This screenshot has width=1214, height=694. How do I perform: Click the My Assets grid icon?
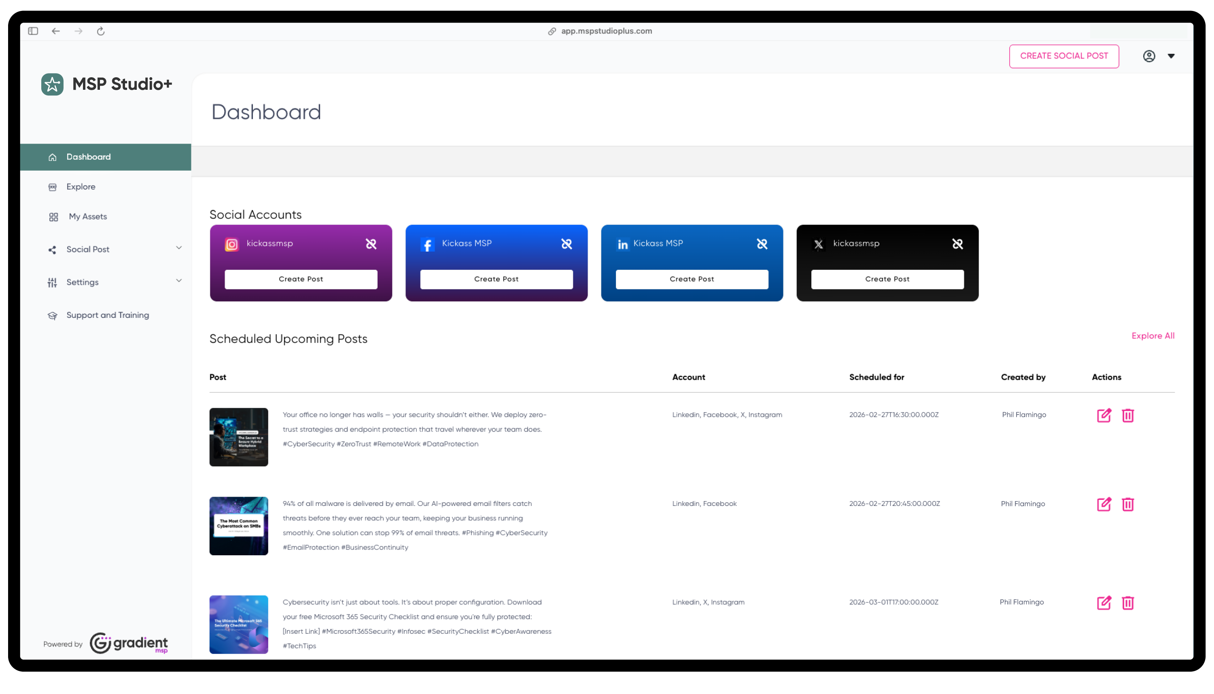53,216
